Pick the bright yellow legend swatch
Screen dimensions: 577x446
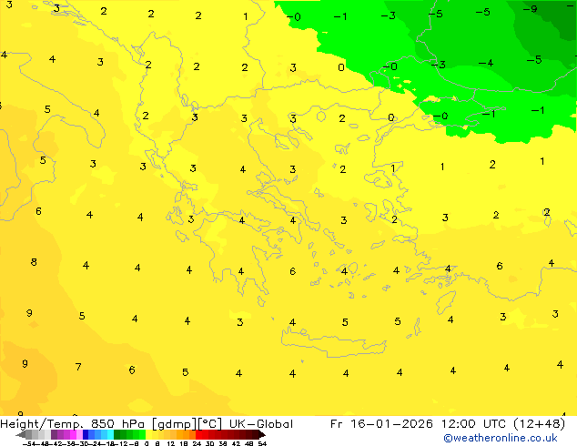tap(148, 435)
